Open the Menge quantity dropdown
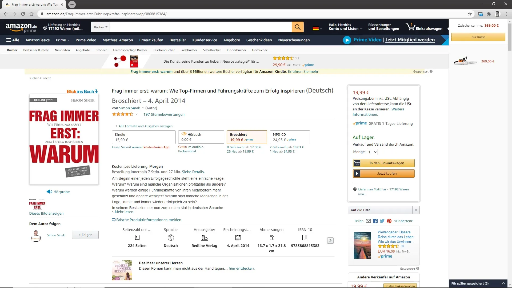 [372, 152]
